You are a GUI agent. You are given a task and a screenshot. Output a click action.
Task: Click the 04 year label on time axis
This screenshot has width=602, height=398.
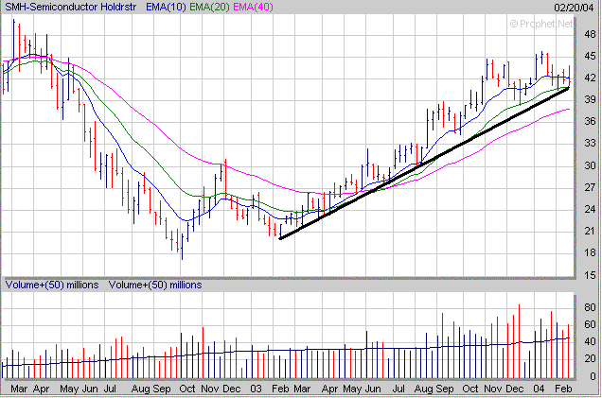pyautogui.click(x=539, y=389)
